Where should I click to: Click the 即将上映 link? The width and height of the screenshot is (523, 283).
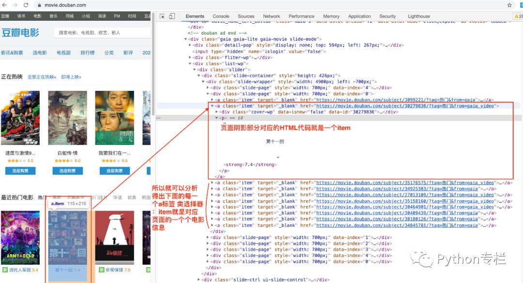(x=71, y=77)
